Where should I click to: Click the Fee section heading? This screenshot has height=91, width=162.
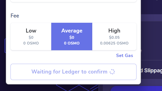click(x=15, y=16)
